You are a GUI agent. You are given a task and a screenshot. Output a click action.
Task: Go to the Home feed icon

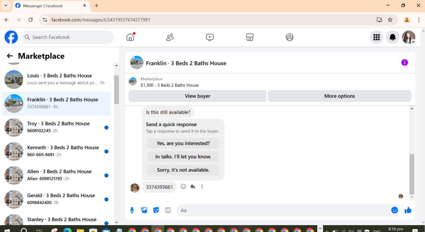click(130, 37)
